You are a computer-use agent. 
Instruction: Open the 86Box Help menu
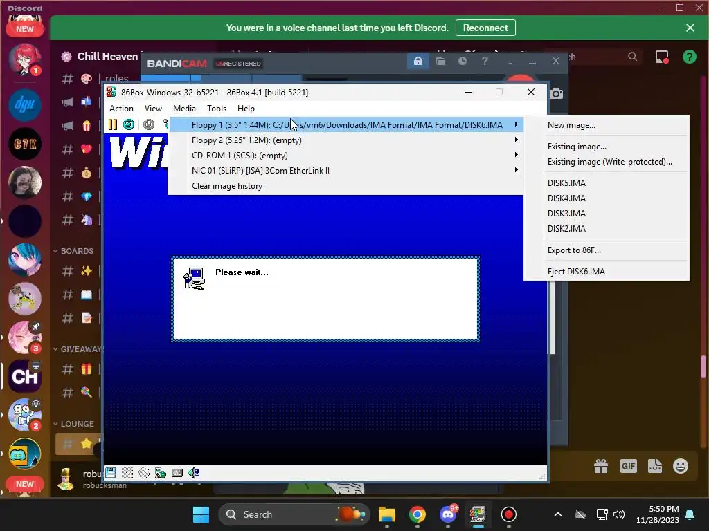click(x=246, y=109)
